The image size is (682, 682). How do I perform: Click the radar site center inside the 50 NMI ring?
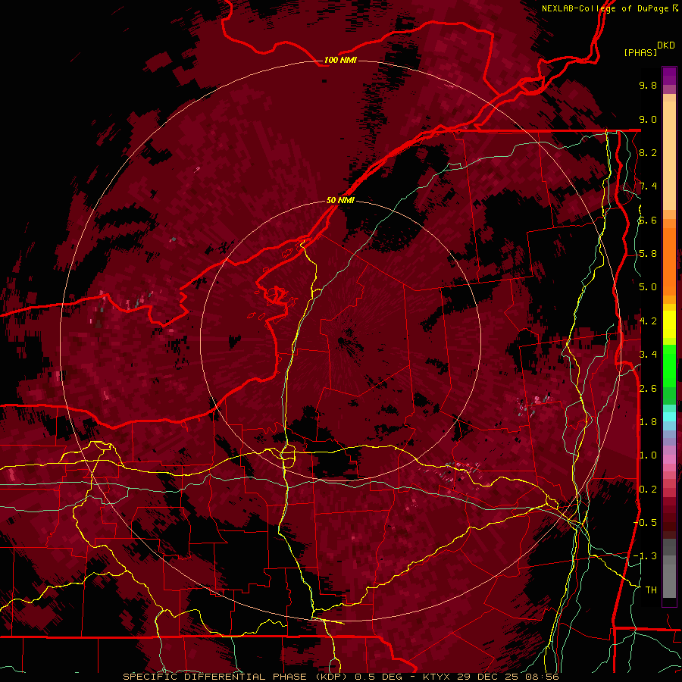pos(340,339)
